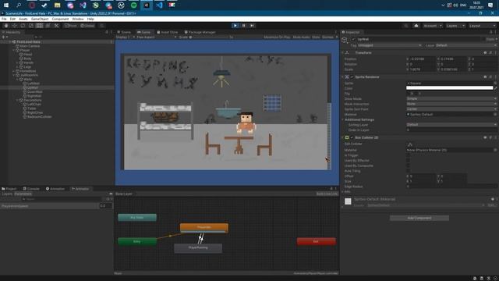Collapse the Player object in Hierarchy

pyautogui.click(x=14, y=50)
